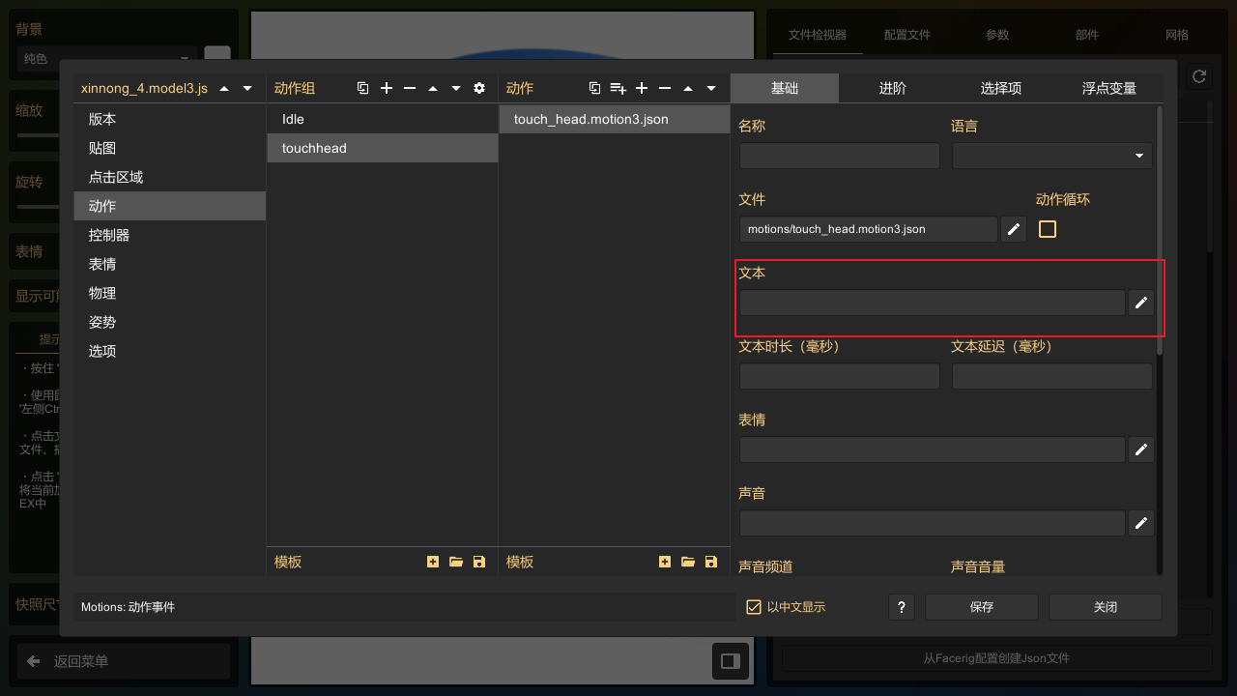Open motion template folder icon under 动作 list
Viewport: 1237px width, 696px height.
click(688, 562)
